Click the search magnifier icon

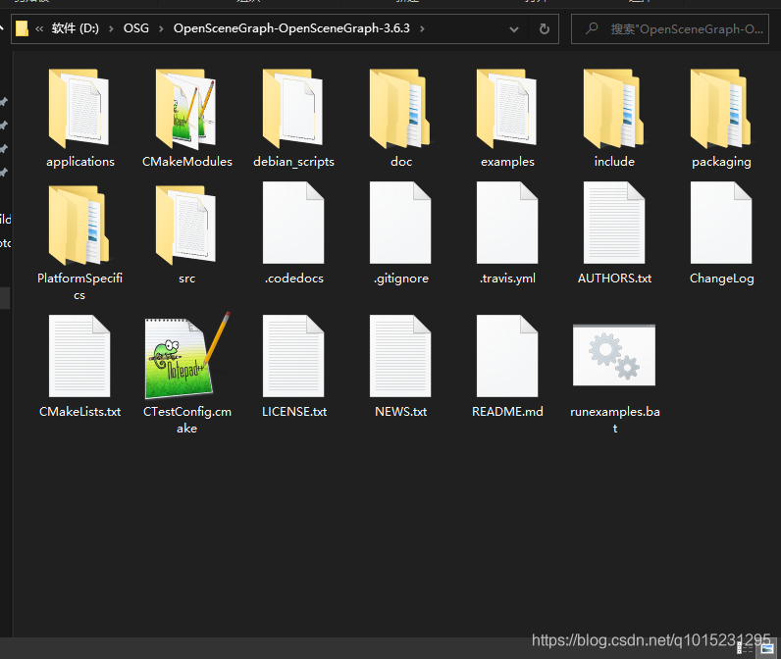(x=592, y=28)
